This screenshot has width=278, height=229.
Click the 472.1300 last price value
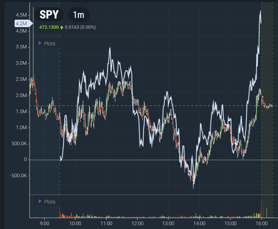point(49,27)
